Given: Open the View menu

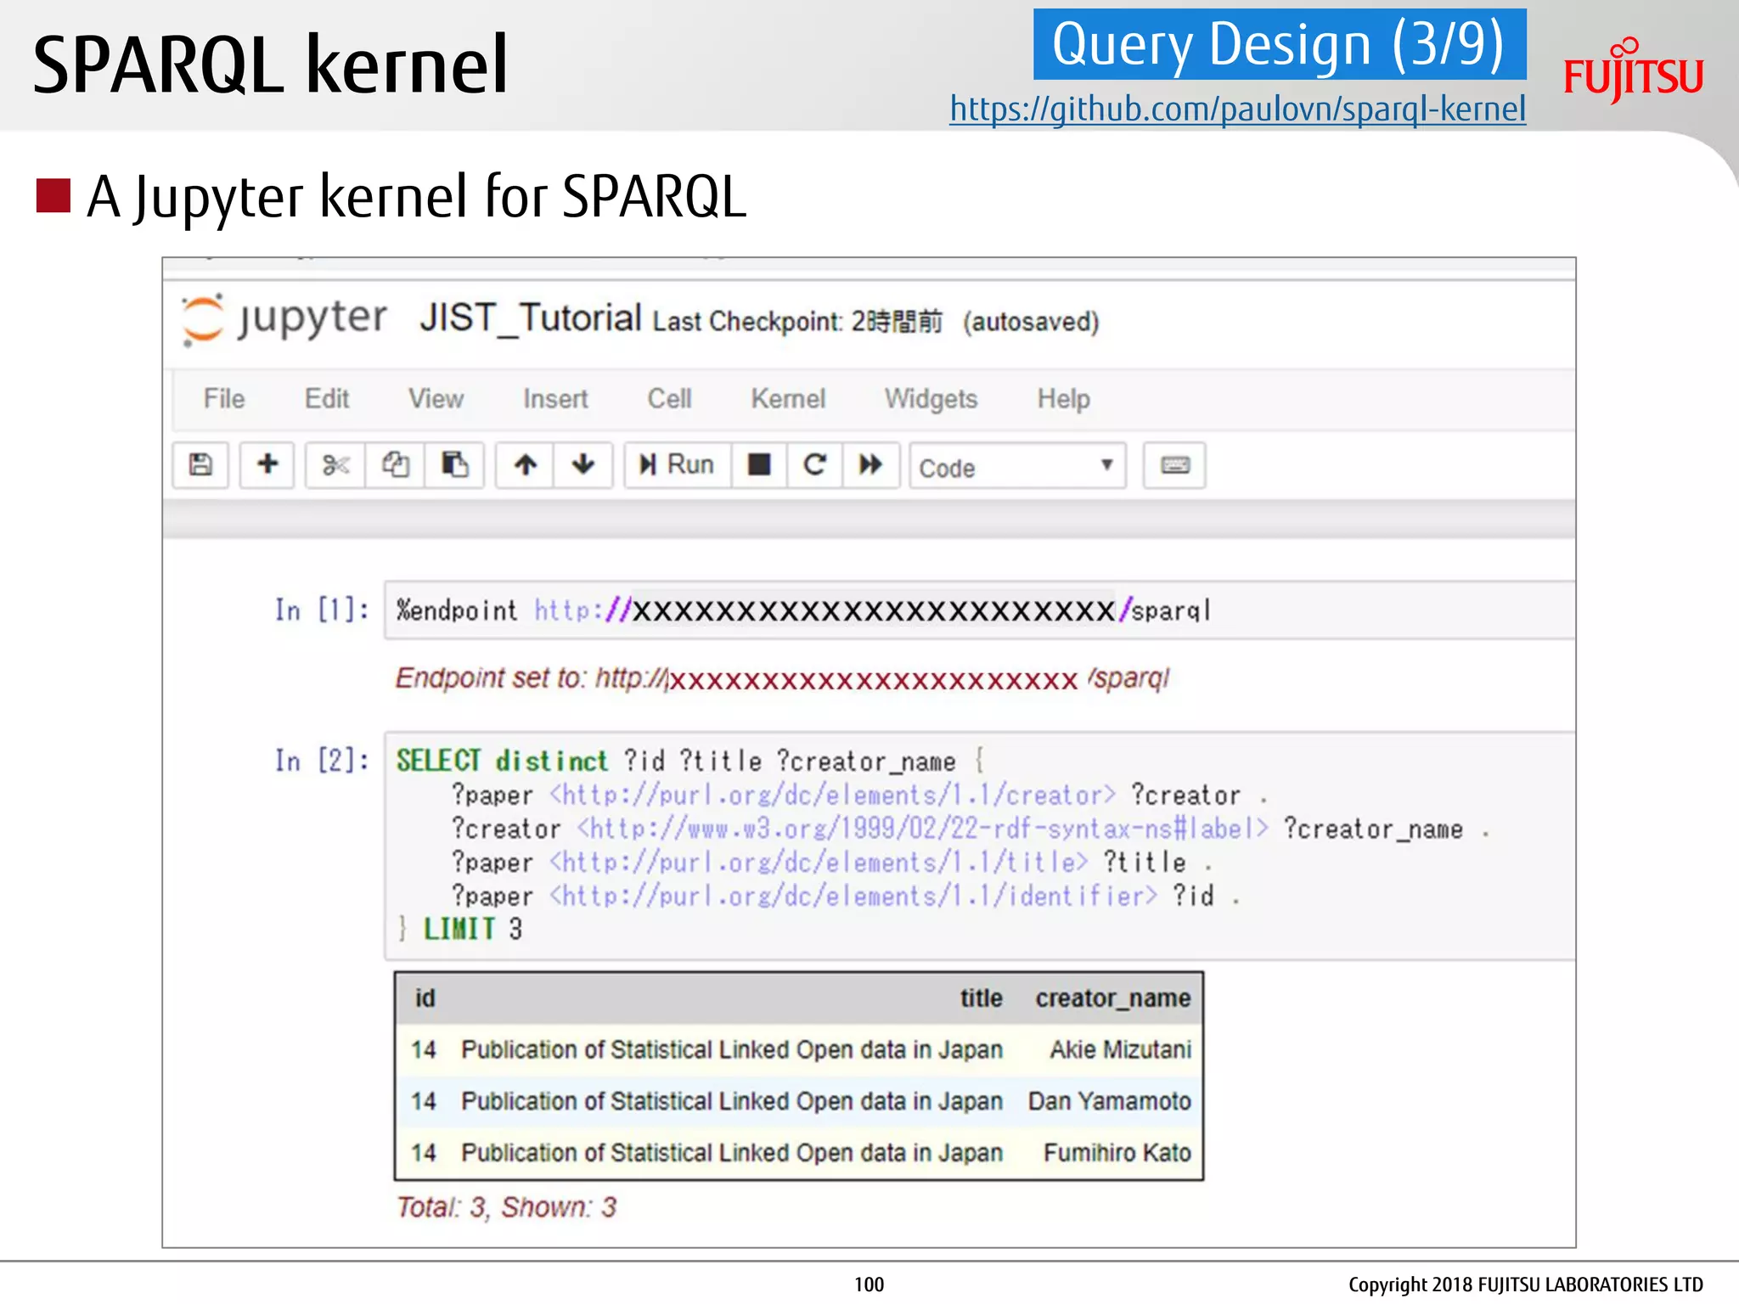Looking at the screenshot, I should tap(436, 398).
